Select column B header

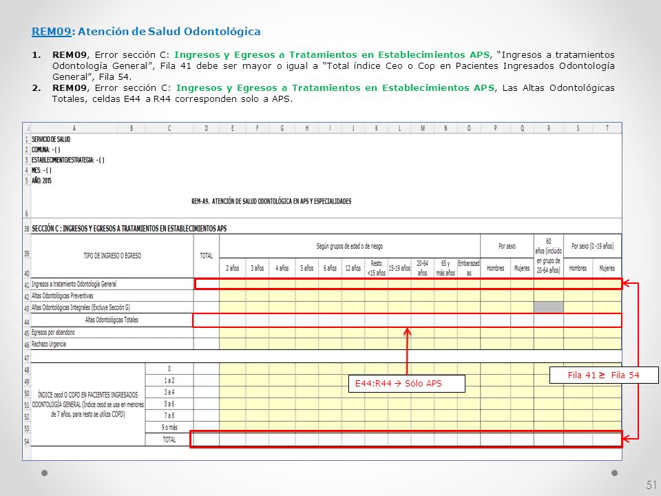[x=132, y=128]
